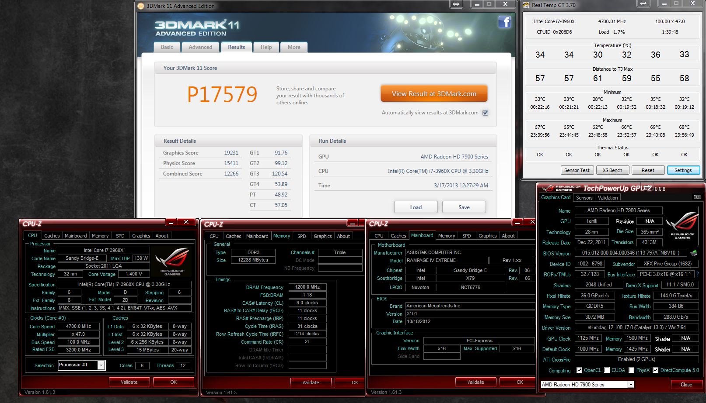This screenshot has width=706, height=403.
Task: Switch to the Basic tab in 3DMark 11
Action: coord(167,47)
